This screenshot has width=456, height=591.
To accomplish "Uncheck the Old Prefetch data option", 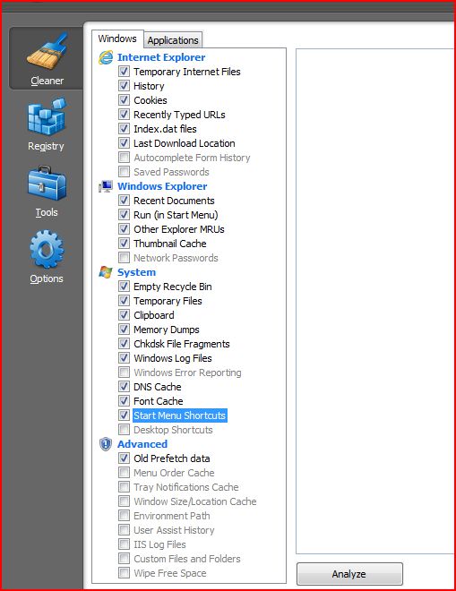I will 124,458.
